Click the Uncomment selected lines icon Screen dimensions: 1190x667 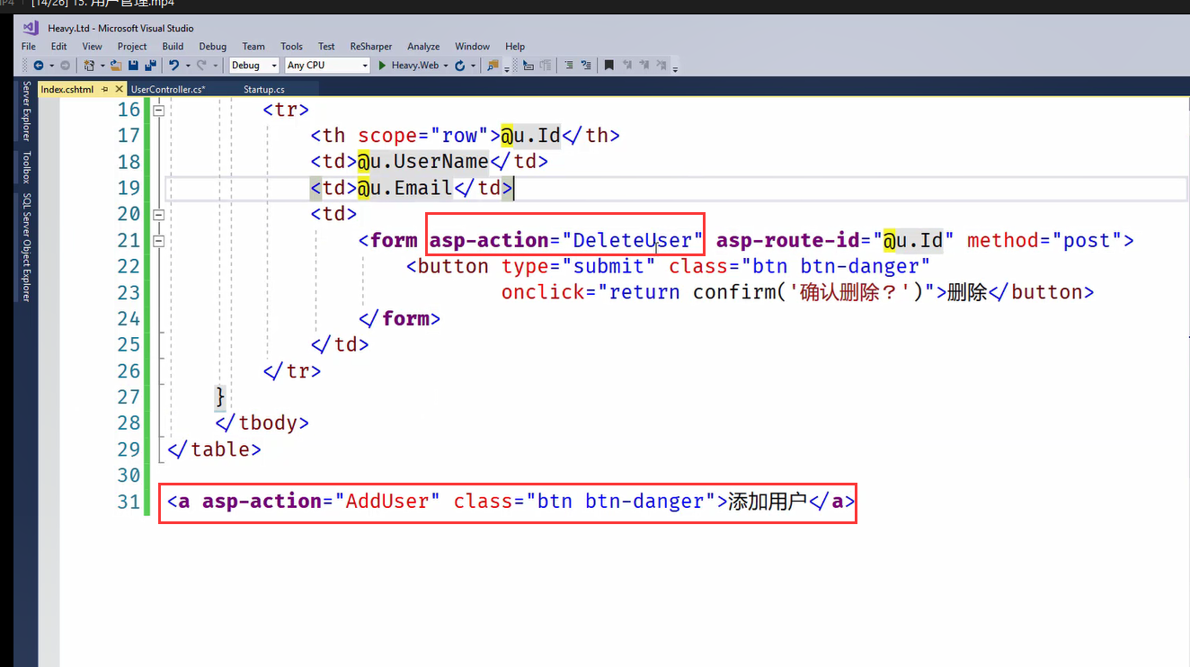coord(585,66)
